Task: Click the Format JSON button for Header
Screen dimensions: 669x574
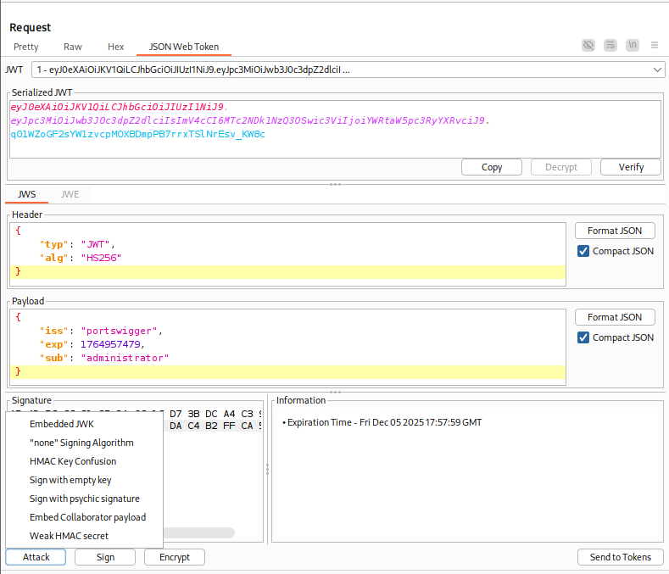Action: click(615, 231)
